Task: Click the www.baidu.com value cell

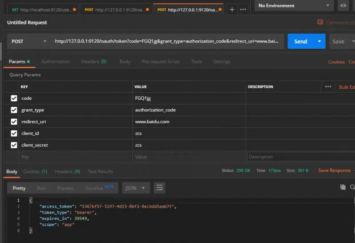Action: [189, 122]
